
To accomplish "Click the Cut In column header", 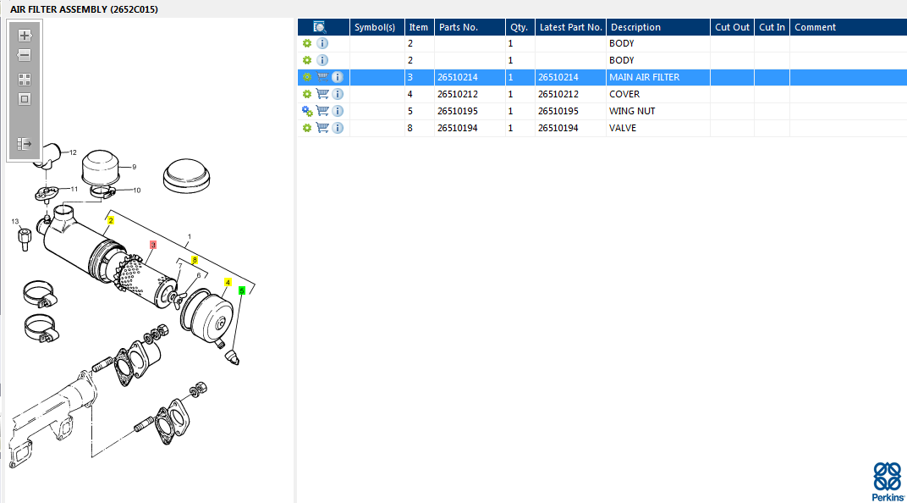I will click(772, 27).
